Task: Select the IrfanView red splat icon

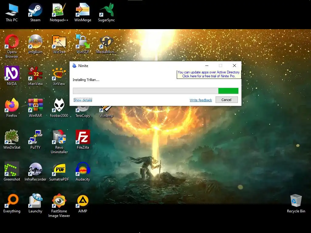Action: point(35,73)
